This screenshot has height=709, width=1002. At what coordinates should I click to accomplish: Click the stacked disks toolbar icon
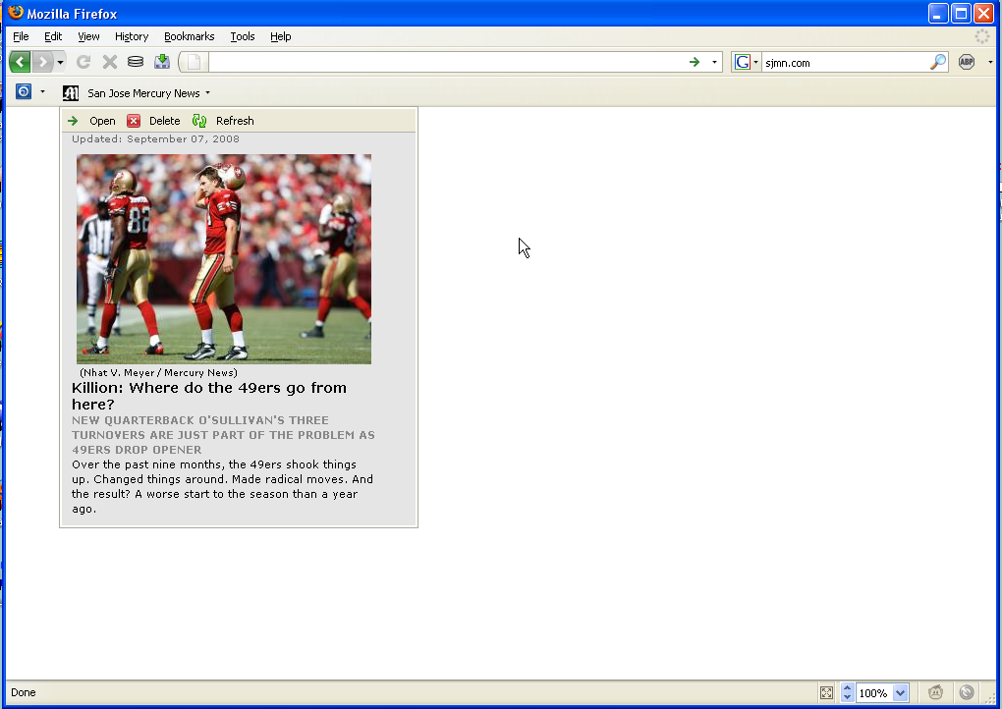point(136,62)
